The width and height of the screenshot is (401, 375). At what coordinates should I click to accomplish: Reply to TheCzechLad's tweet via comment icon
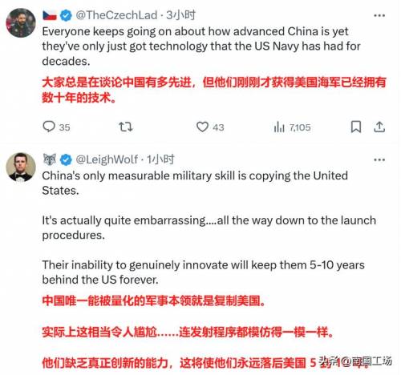[x=49, y=127]
